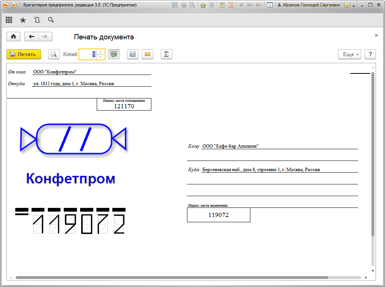Open the search magnifier in the panel
The image size is (385, 287).
(x=51, y=20)
